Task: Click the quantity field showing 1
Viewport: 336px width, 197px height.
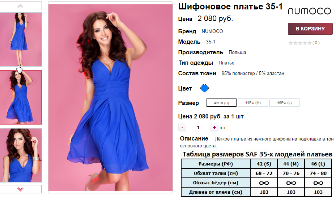Action: coord(198,128)
